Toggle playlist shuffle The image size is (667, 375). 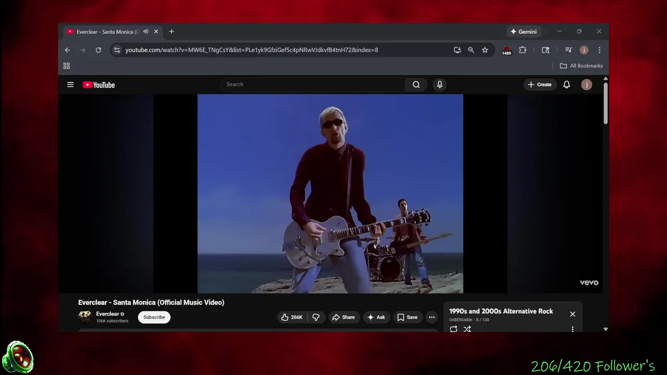coord(467,329)
